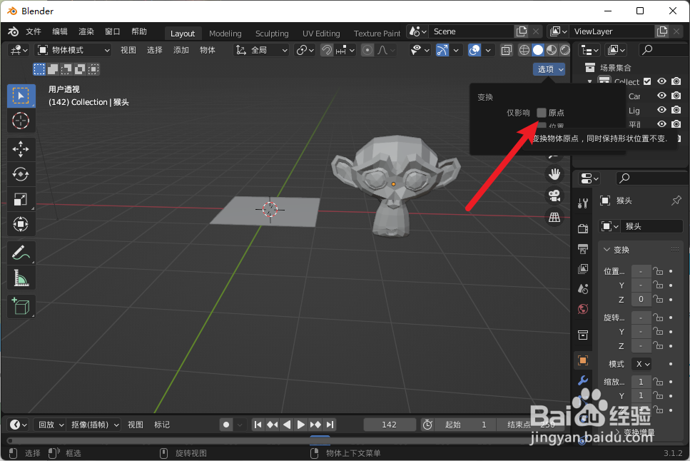Enable the 原点 affect-only checkbox
The width and height of the screenshot is (690, 461).
542,113
